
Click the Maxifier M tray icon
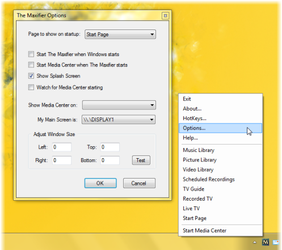(266, 242)
